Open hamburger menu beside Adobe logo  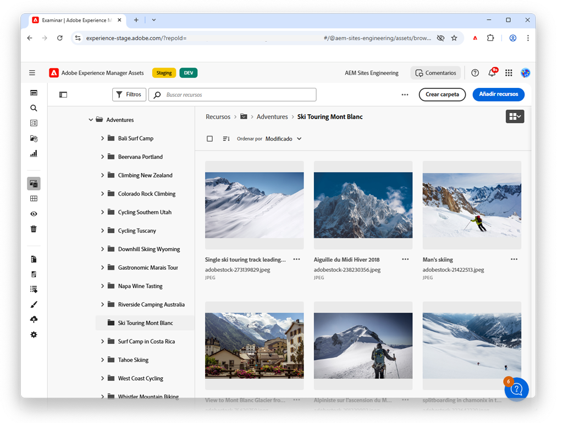(32, 73)
